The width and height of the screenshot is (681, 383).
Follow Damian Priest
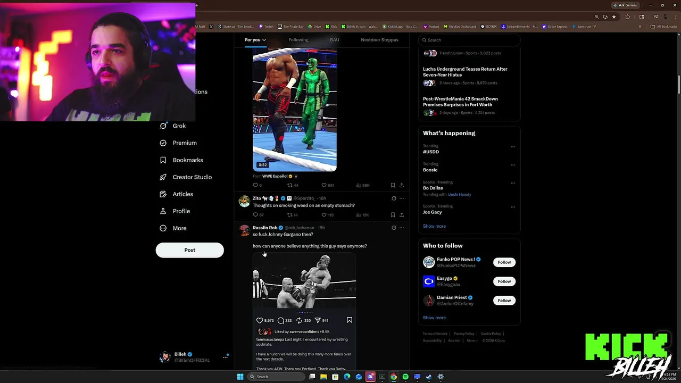[504, 301]
